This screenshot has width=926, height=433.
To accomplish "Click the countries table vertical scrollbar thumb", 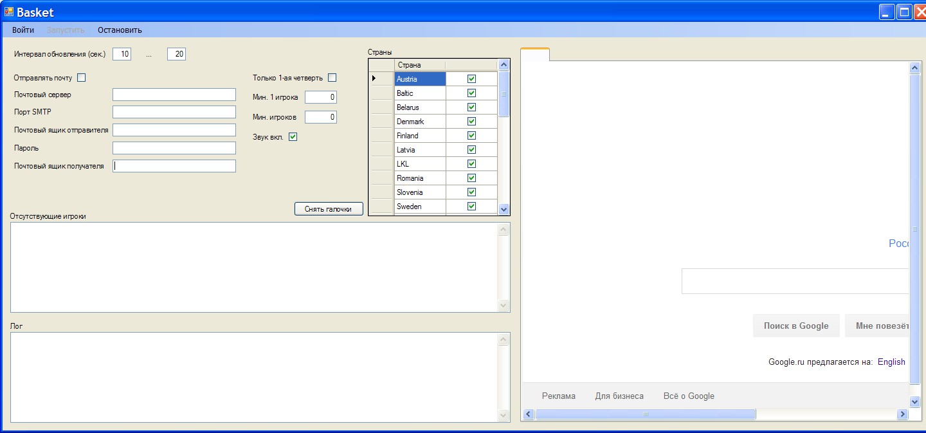I will click(504, 93).
